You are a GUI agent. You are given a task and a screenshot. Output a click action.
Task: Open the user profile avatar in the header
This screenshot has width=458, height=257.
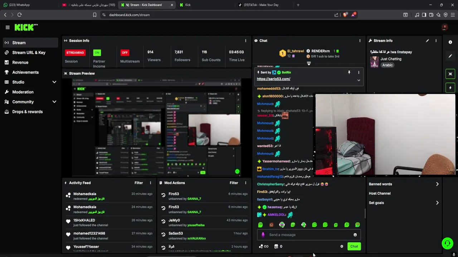tap(444, 27)
